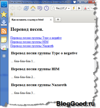Follow link 'Перевод песни группы Type o negative'

point(36,38)
